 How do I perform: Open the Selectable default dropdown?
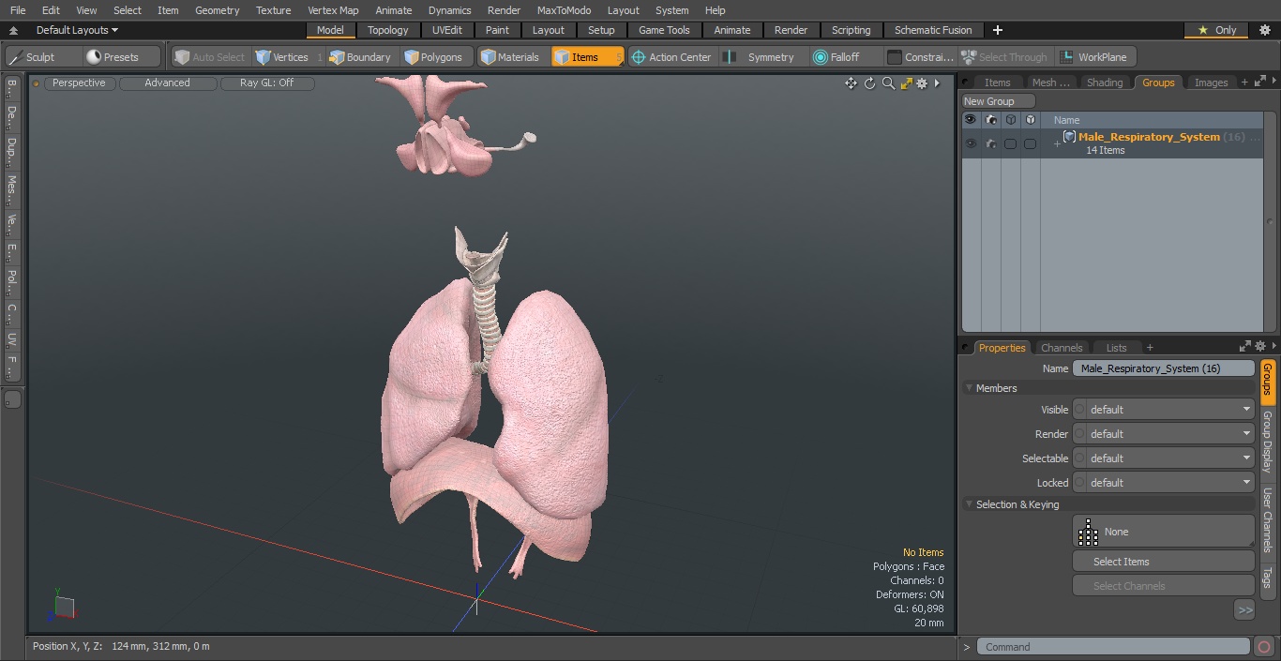[1163, 458]
